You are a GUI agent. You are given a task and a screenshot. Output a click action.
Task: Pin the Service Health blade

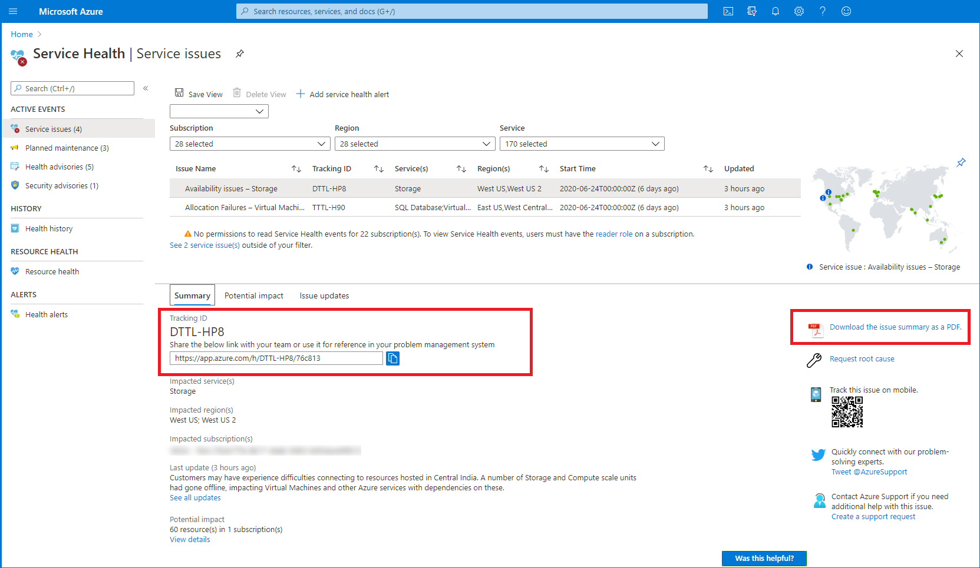coord(240,54)
